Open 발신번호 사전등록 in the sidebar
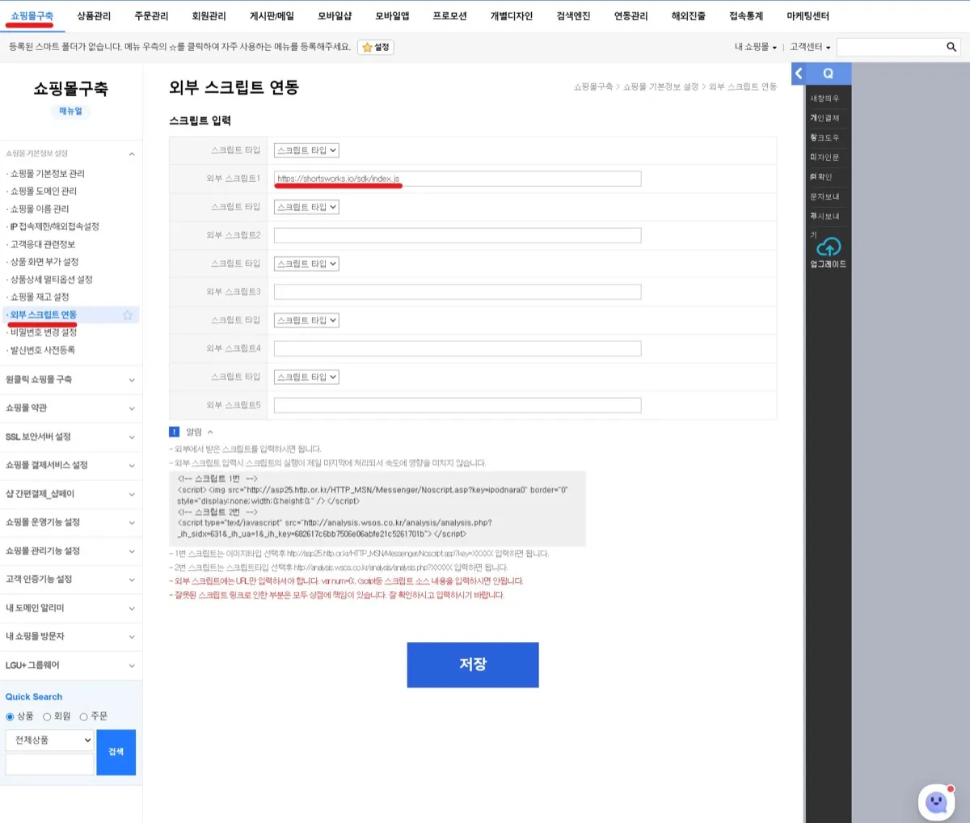 click(42, 351)
